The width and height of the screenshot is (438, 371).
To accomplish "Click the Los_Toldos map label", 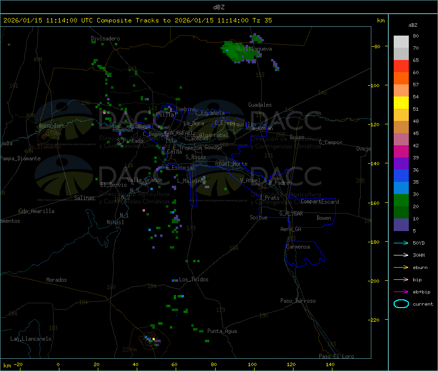I will 194,279.
